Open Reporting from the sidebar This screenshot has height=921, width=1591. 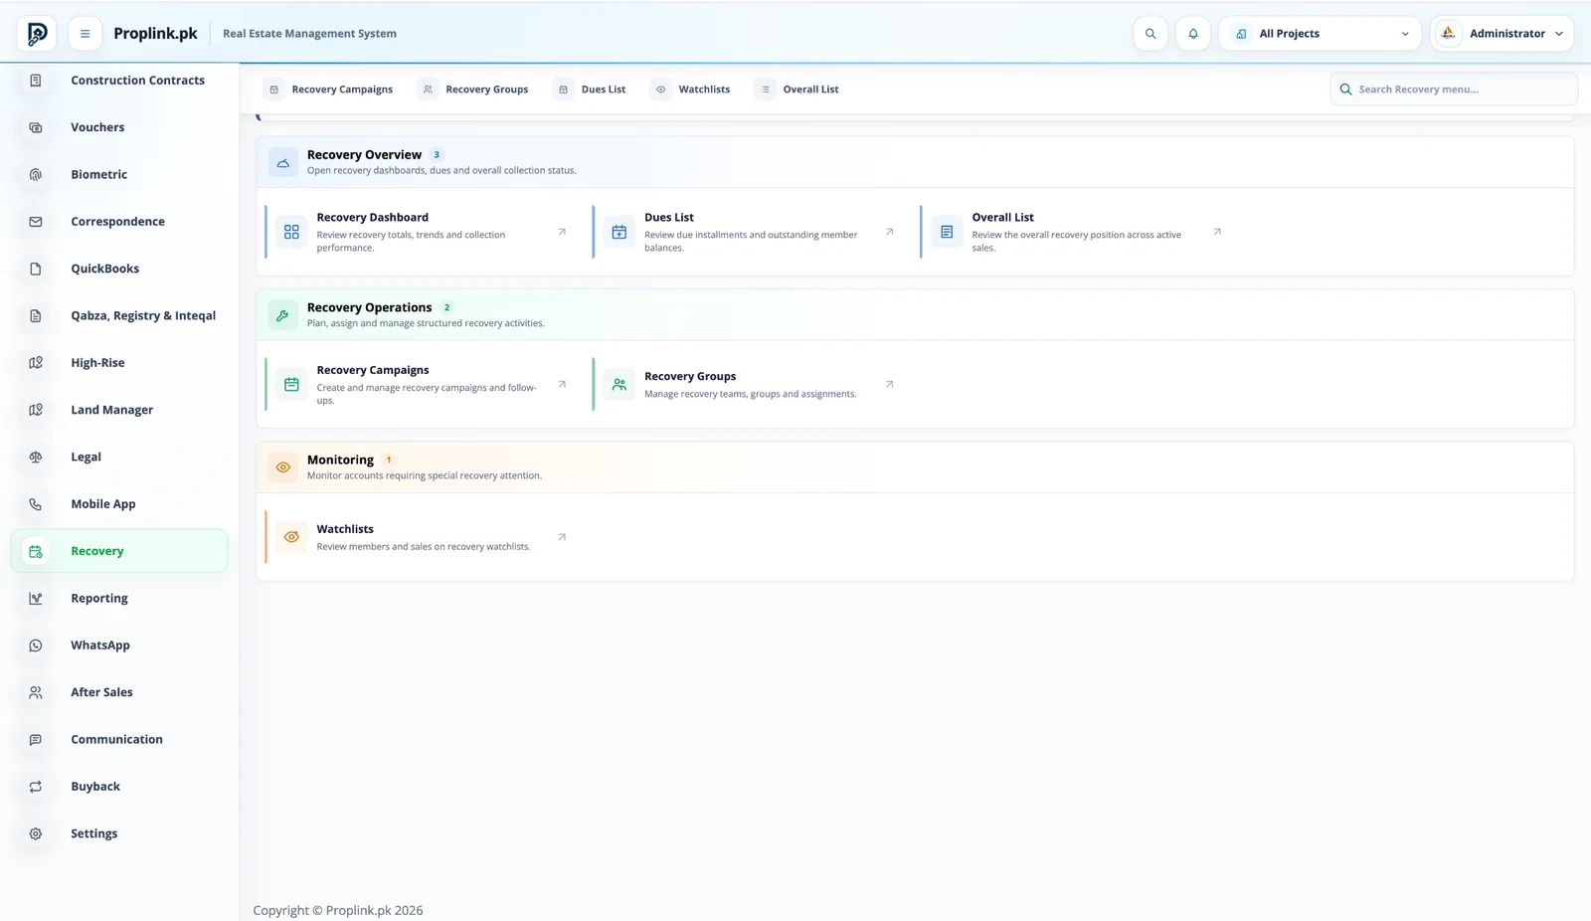(x=119, y=599)
